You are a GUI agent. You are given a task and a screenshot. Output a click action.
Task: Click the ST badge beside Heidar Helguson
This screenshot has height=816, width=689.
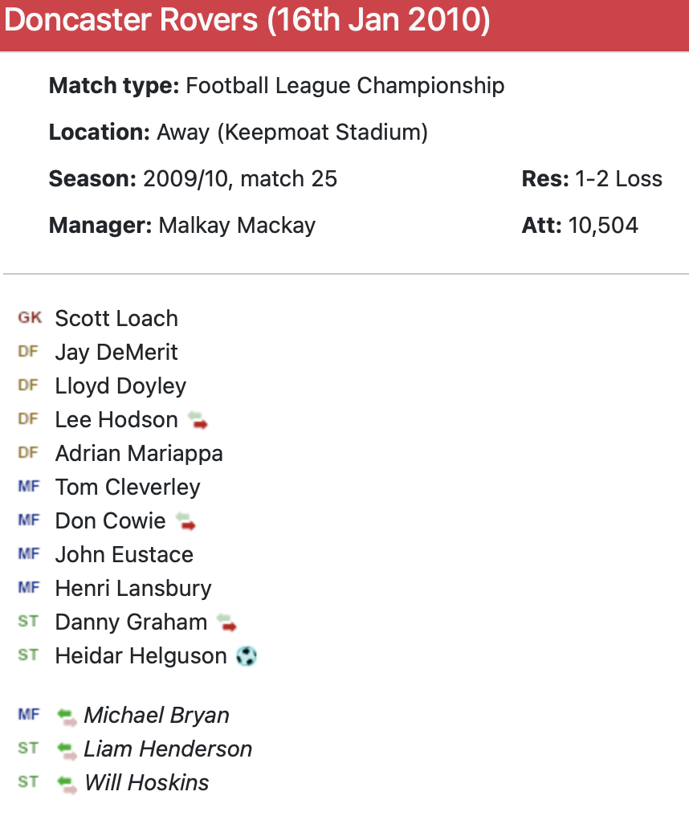pyautogui.click(x=28, y=655)
